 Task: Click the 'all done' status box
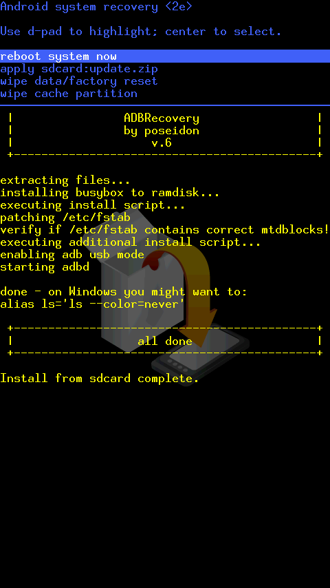[165, 341]
